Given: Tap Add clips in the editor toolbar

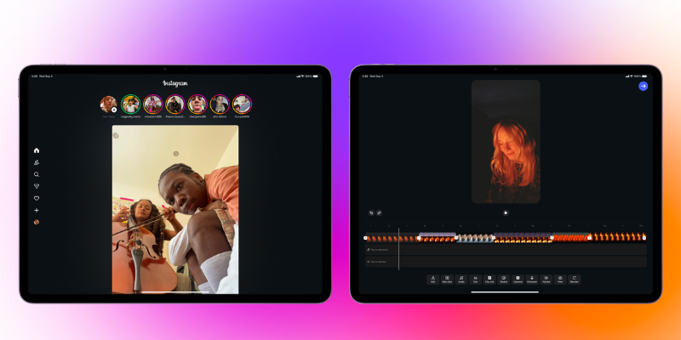Looking at the screenshot, I should pyautogui.click(x=447, y=279).
